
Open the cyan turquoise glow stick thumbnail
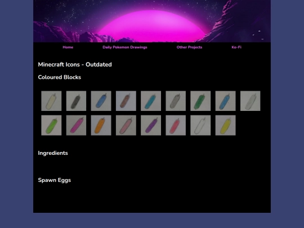(151, 101)
